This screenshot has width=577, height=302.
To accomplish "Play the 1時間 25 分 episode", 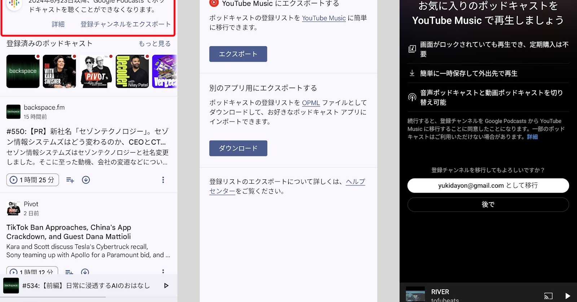I will 32,180.
